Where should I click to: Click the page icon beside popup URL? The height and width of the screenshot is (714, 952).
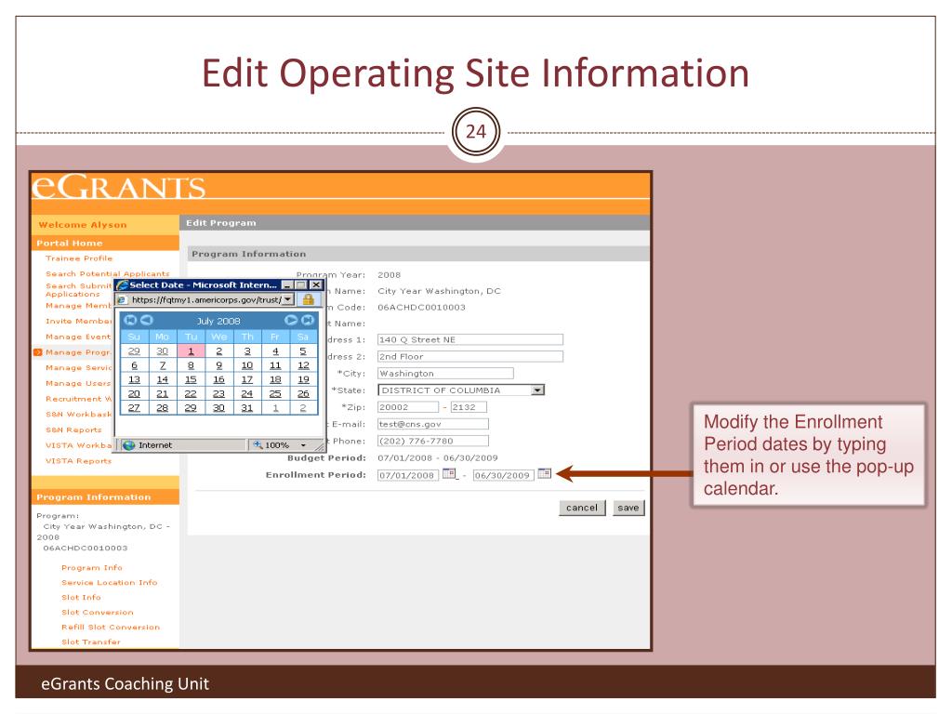tap(121, 300)
